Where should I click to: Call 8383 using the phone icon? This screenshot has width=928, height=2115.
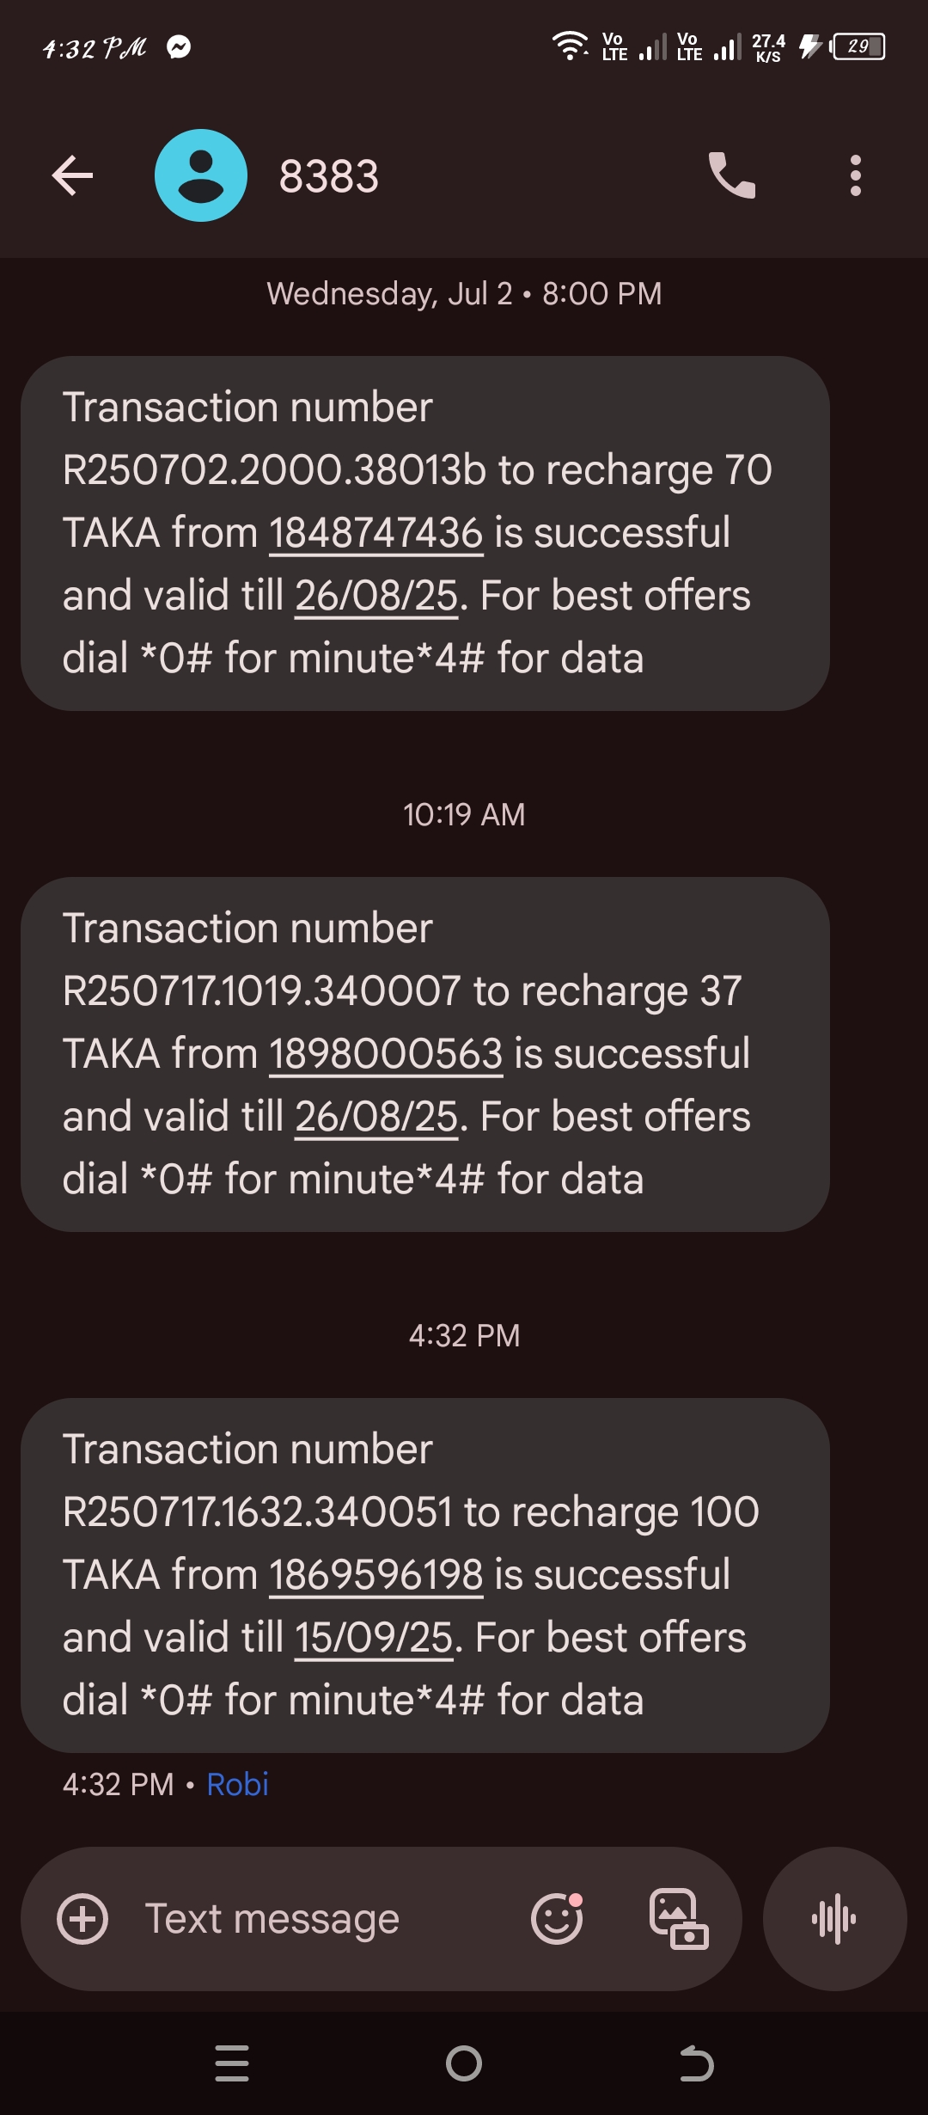(x=731, y=176)
